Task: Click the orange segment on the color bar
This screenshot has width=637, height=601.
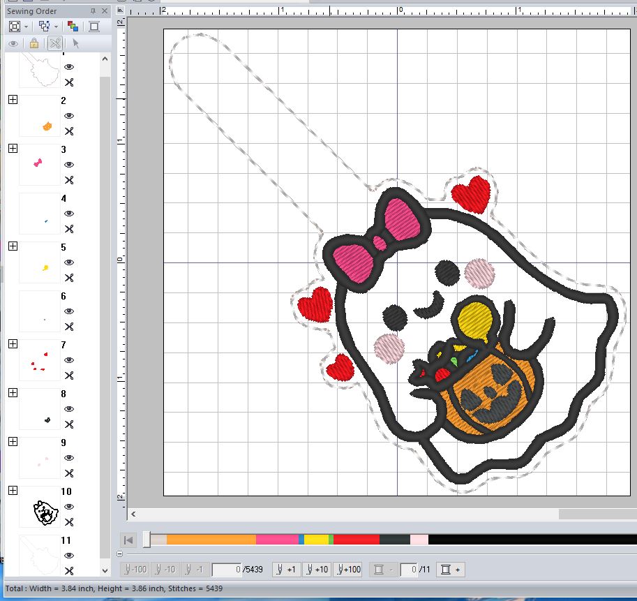Action: pos(211,540)
